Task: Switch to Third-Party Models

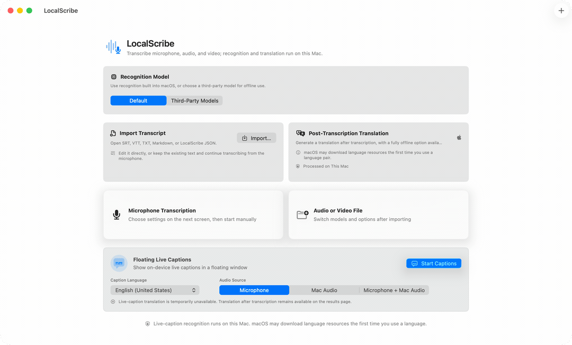Action: pos(195,101)
